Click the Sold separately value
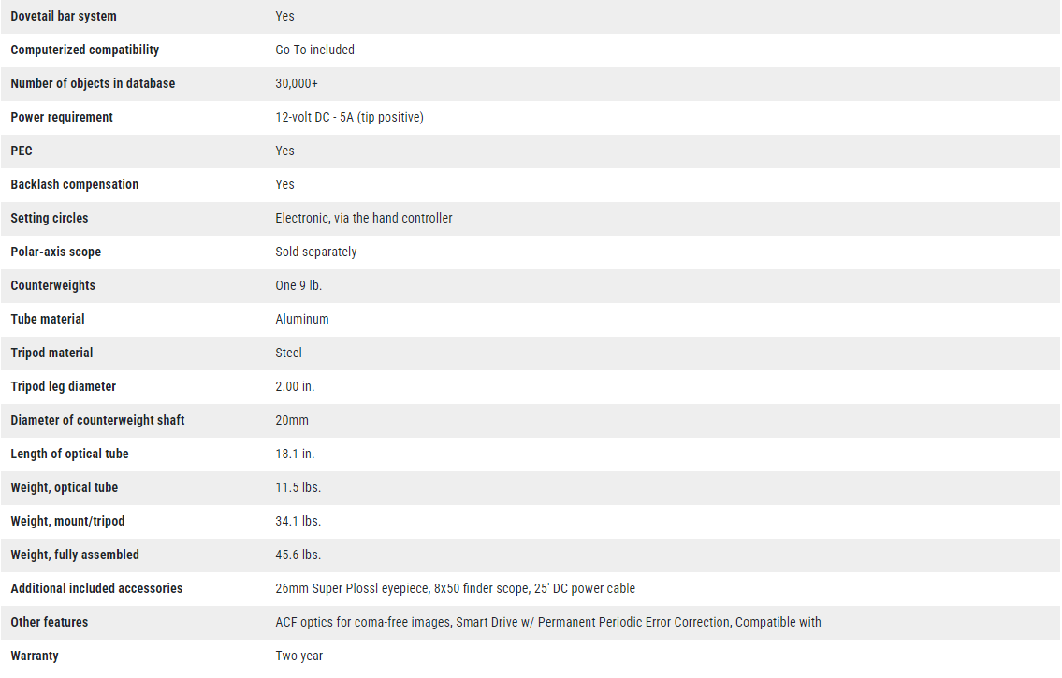The height and width of the screenshot is (678, 1062). (316, 252)
